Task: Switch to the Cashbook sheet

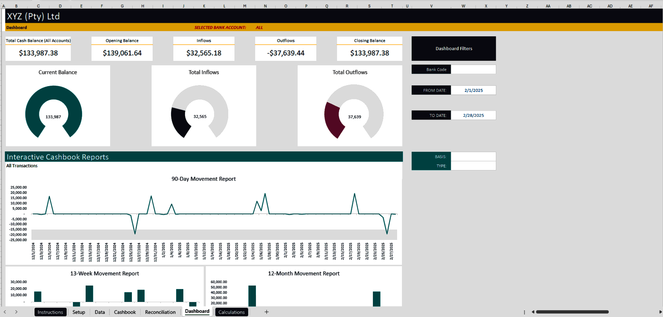Action: click(125, 312)
